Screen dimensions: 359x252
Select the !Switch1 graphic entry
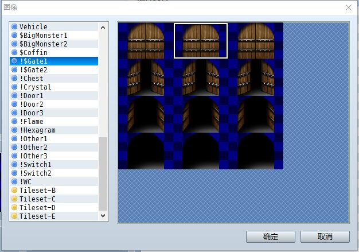pyautogui.click(x=54, y=165)
